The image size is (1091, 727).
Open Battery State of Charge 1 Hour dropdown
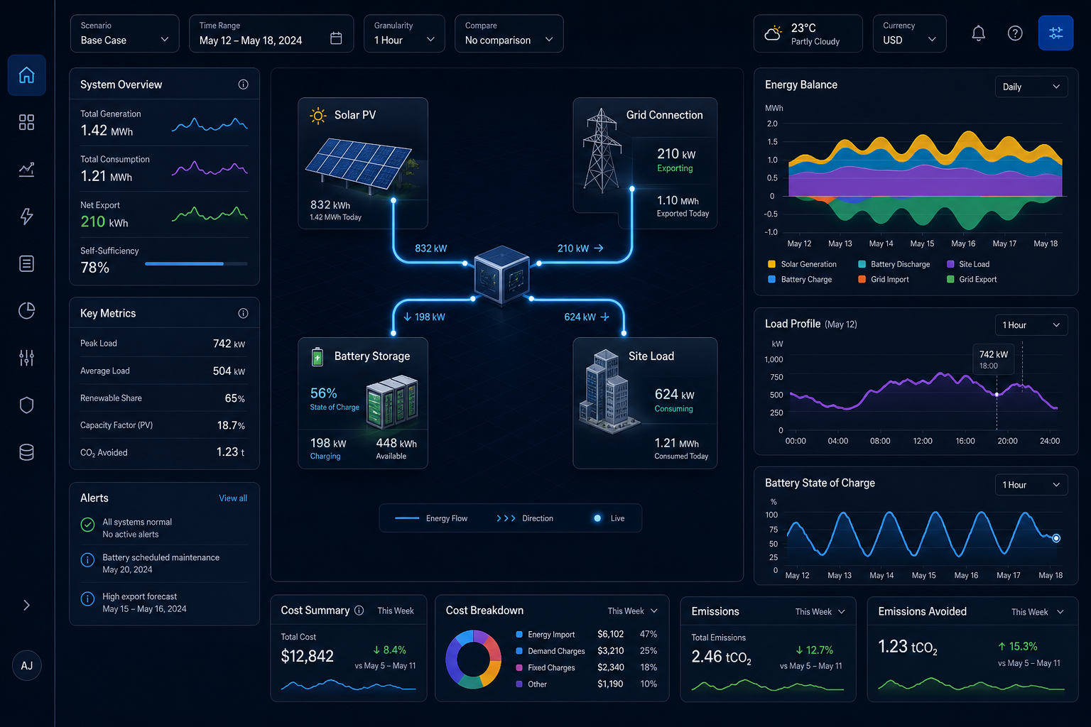1031,485
